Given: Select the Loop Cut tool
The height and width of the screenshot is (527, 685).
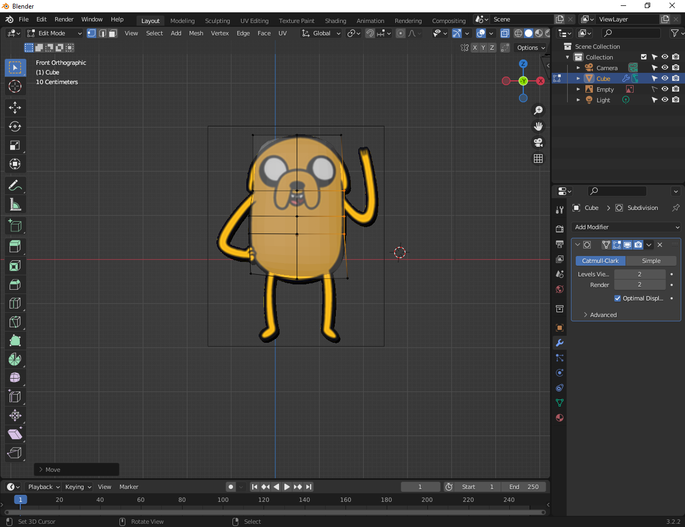Looking at the screenshot, I should click(15, 303).
